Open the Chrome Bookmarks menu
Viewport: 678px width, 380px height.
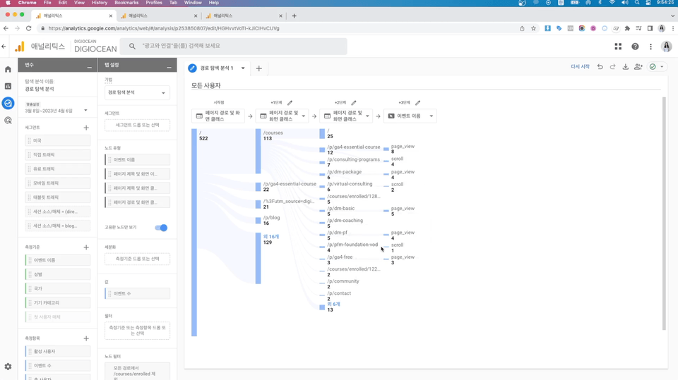[126, 3]
